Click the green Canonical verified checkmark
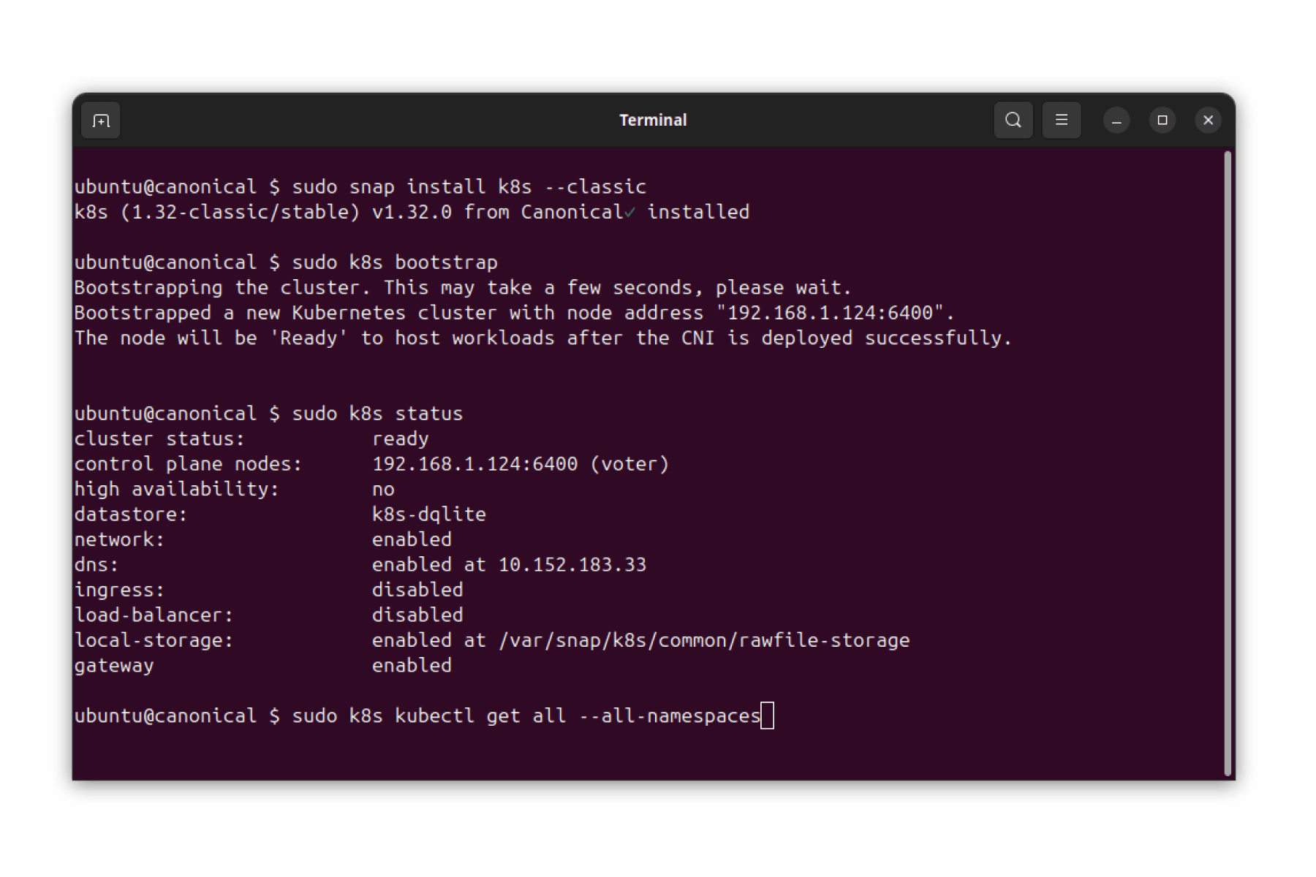Viewport: 1316px width, 877px height. (629, 213)
